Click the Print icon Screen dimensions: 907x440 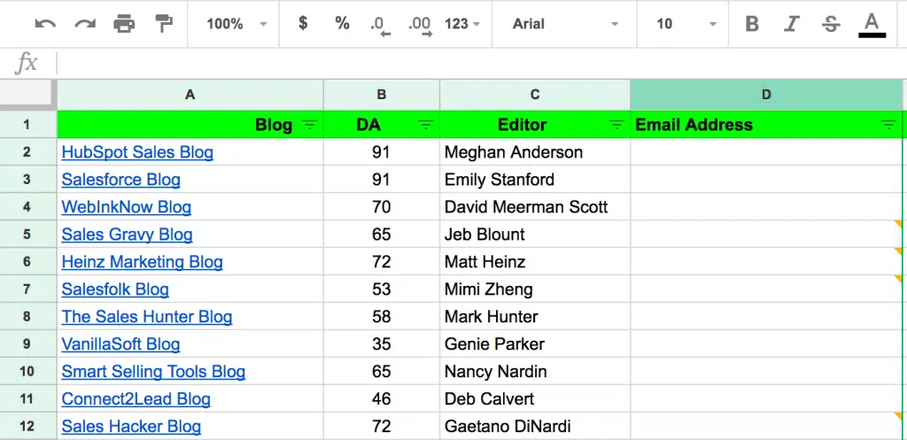pyautogui.click(x=124, y=24)
